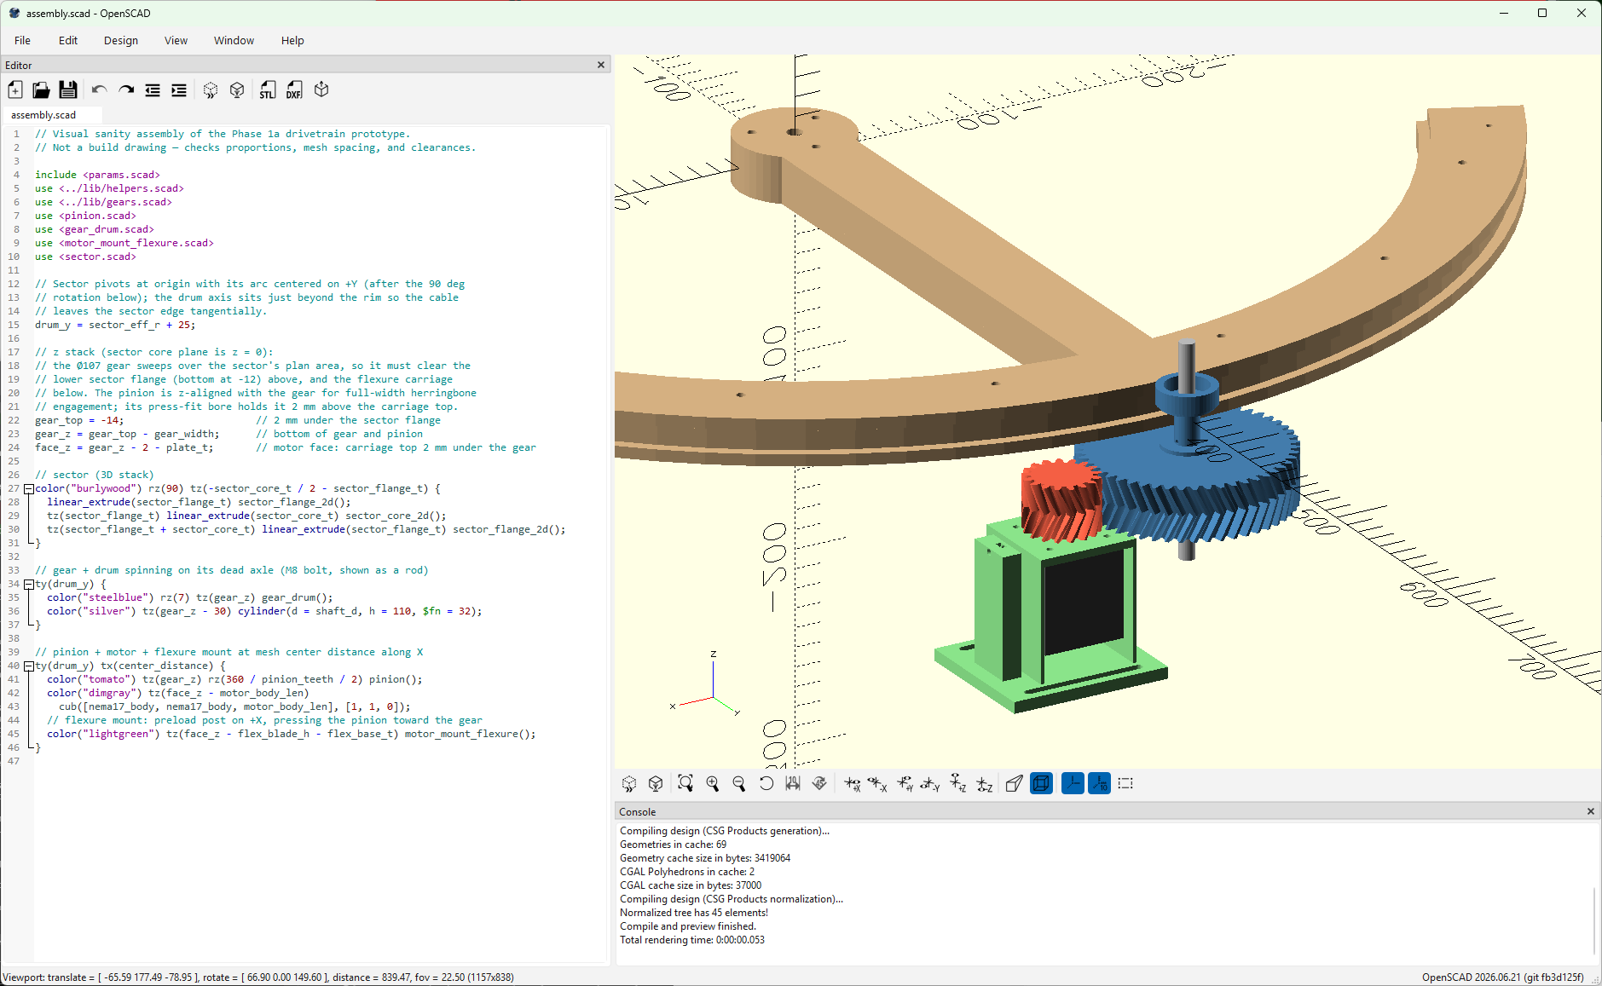Switch to the -Y axis view
The width and height of the screenshot is (1602, 986).
(931, 784)
